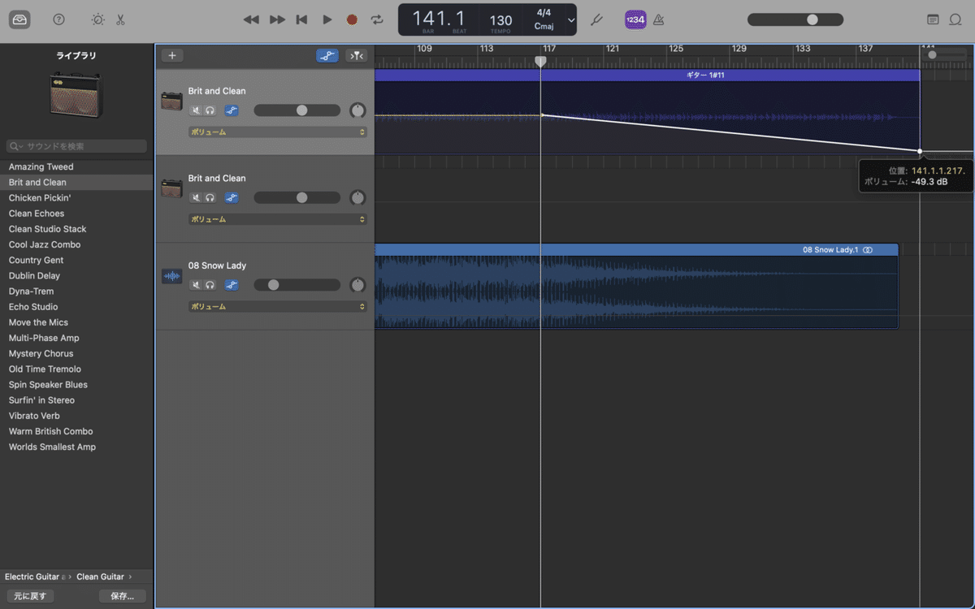
Task: Start playback with Play button
Action: point(327,19)
